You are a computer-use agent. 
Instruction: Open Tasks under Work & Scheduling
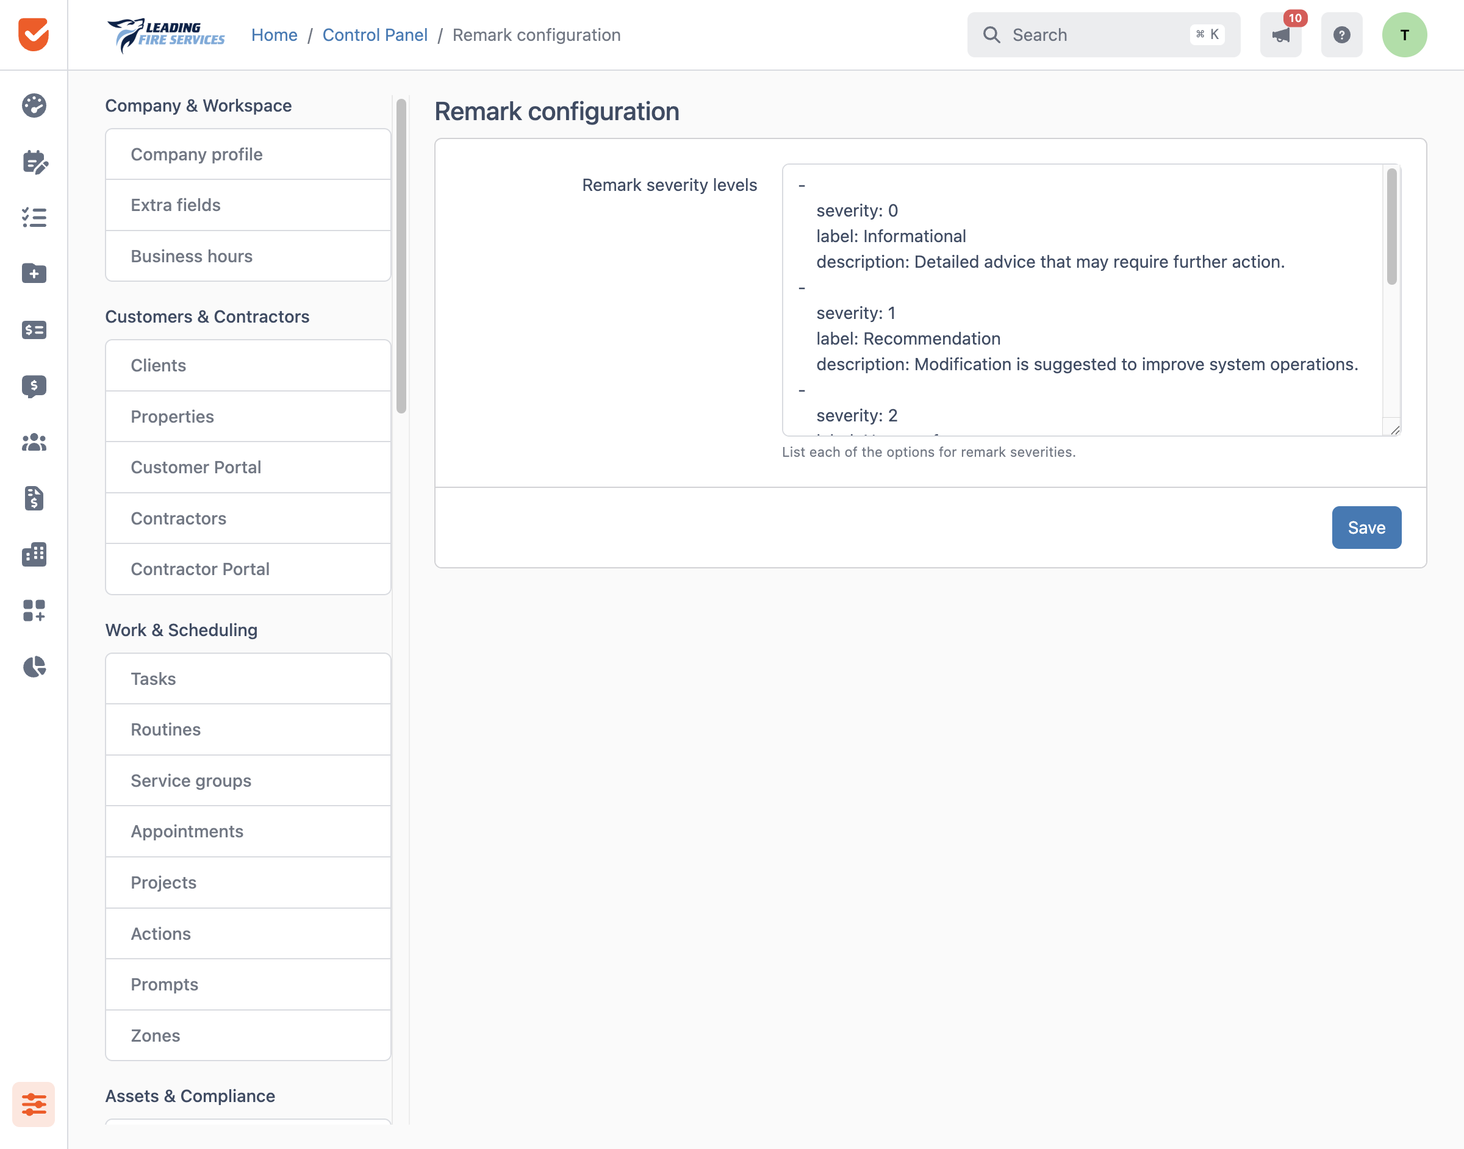click(248, 679)
